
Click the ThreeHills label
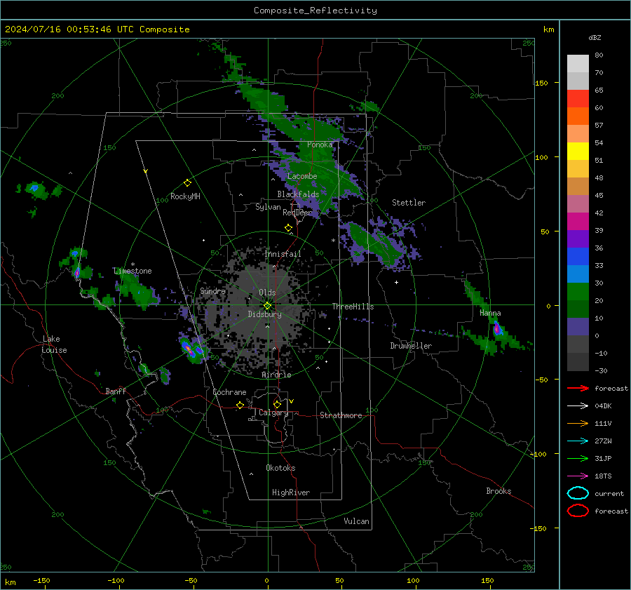(x=353, y=307)
